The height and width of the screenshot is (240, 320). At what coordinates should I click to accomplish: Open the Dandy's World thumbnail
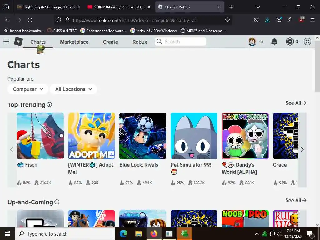(245, 136)
